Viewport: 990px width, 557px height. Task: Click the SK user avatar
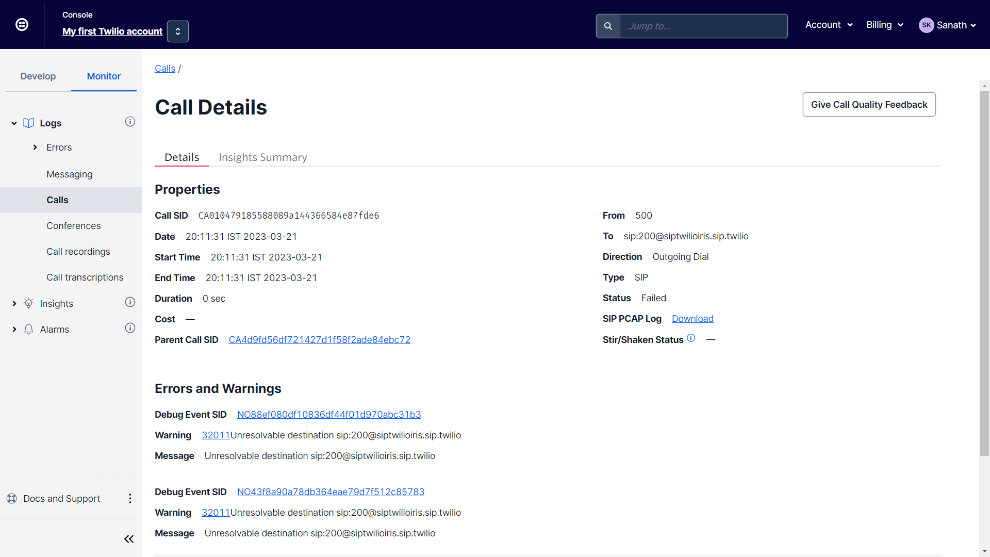926,25
